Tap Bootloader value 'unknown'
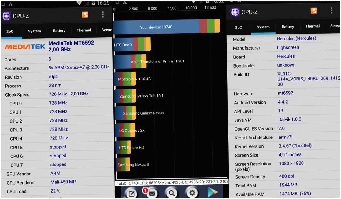Viewport: 341px width, 199px height. [x=286, y=65]
